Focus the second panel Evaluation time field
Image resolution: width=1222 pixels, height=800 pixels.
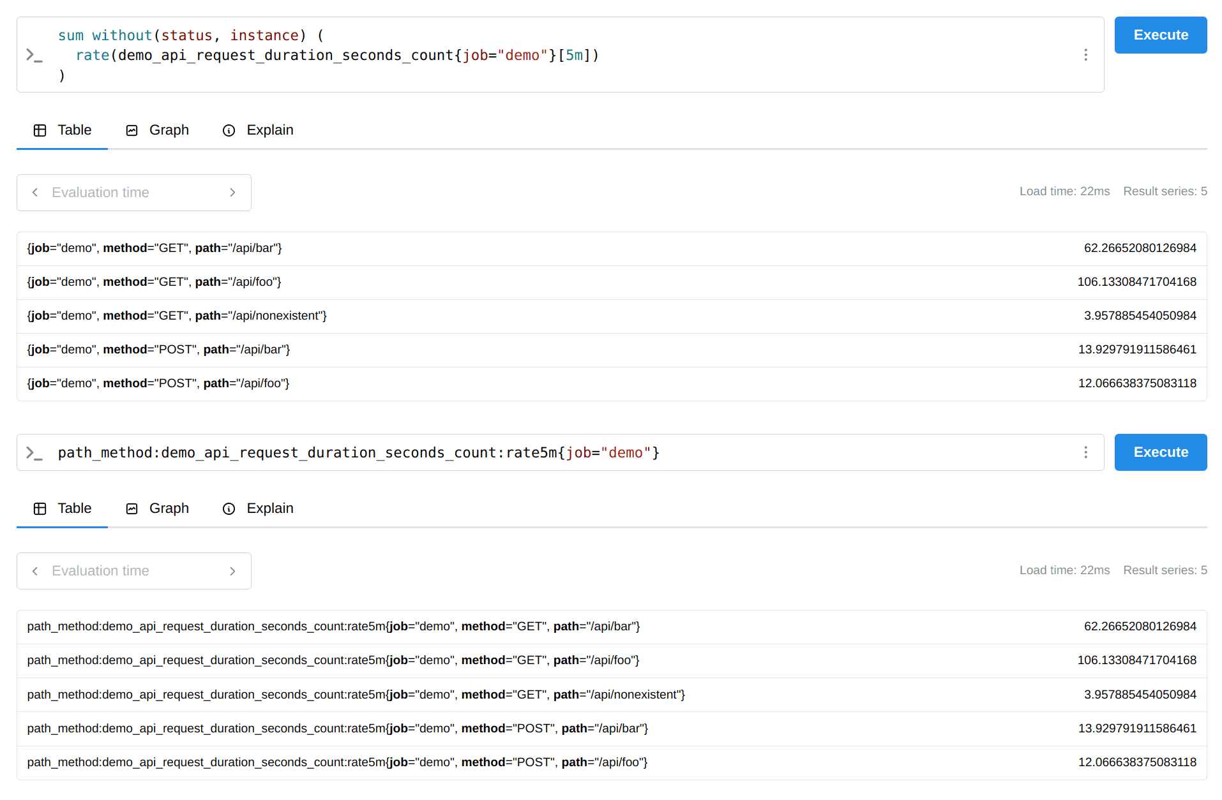click(x=134, y=571)
